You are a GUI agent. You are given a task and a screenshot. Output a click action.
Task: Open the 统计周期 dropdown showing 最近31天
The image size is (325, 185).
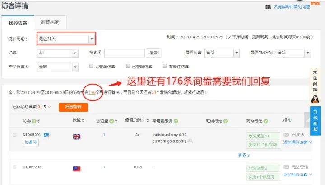point(66,39)
